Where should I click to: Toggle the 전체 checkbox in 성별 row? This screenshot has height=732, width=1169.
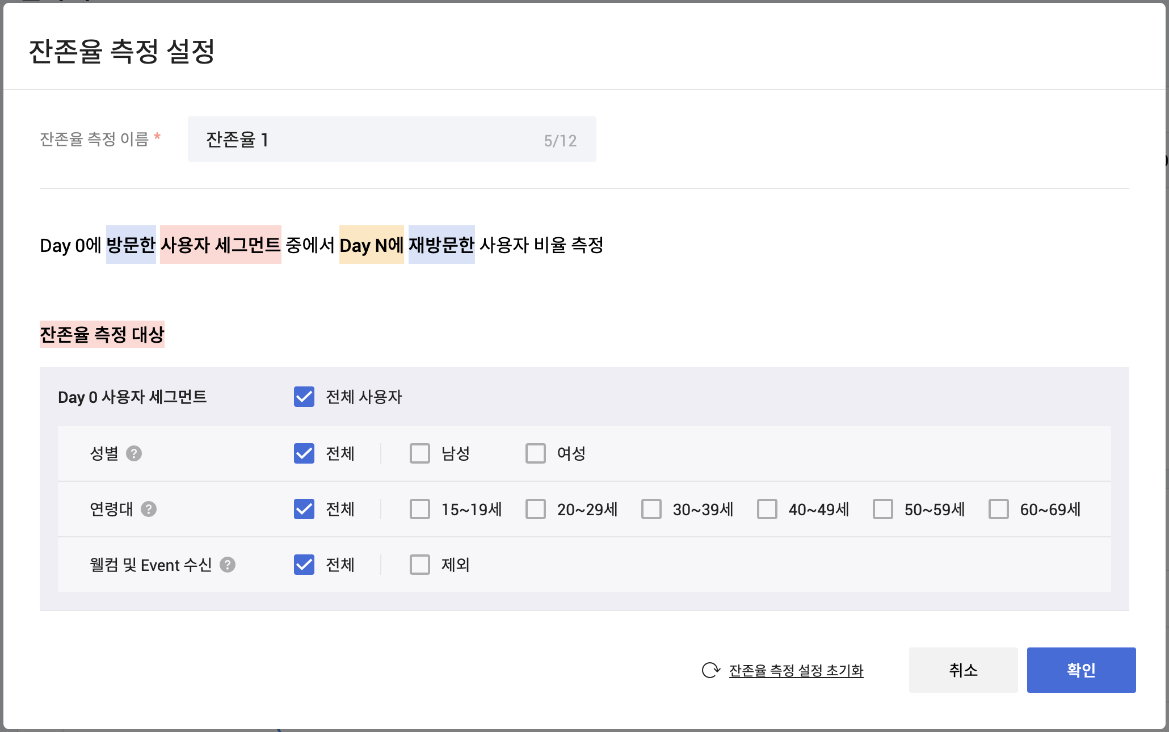[x=304, y=453]
